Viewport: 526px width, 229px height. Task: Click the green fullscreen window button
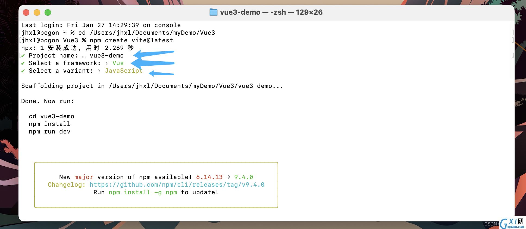coord(48,12)
